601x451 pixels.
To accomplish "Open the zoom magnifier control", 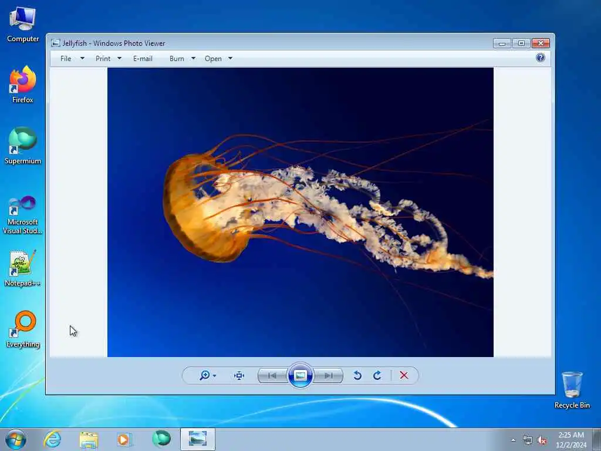I will [205, 375].
